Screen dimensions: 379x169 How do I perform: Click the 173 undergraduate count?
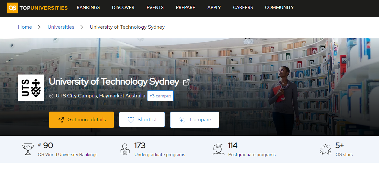point(140,145)
